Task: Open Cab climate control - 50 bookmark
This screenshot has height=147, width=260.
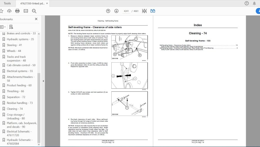Action: [21, 65]
